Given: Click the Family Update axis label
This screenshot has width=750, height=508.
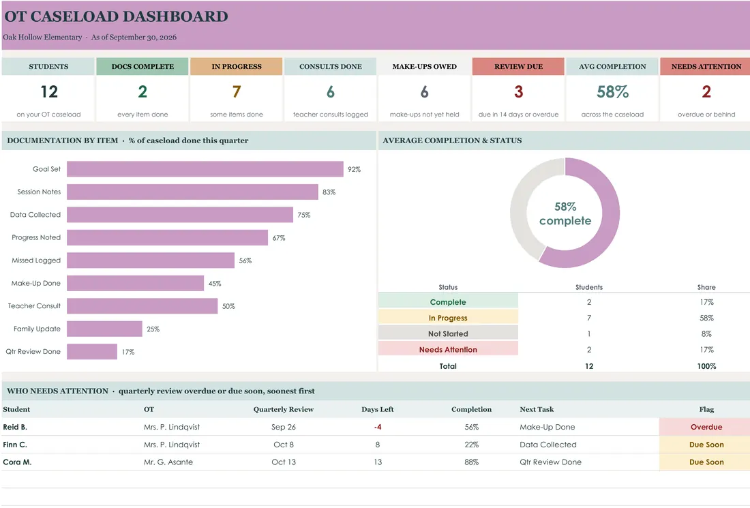Looking at the screenshot, I should tap(37, 329).
